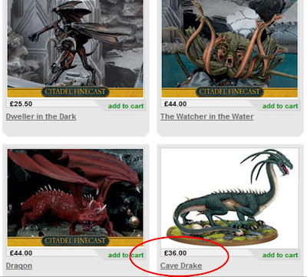Open the Dweller in the Dark product image
The image size is (307, 277).
(75, 48)
